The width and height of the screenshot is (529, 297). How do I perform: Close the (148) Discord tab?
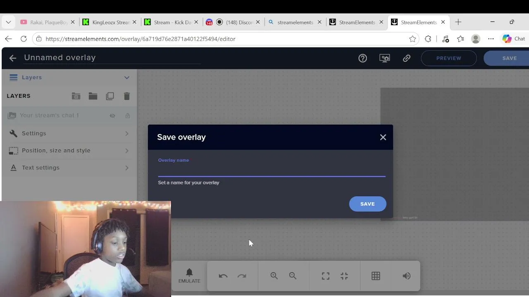(258, 22)
